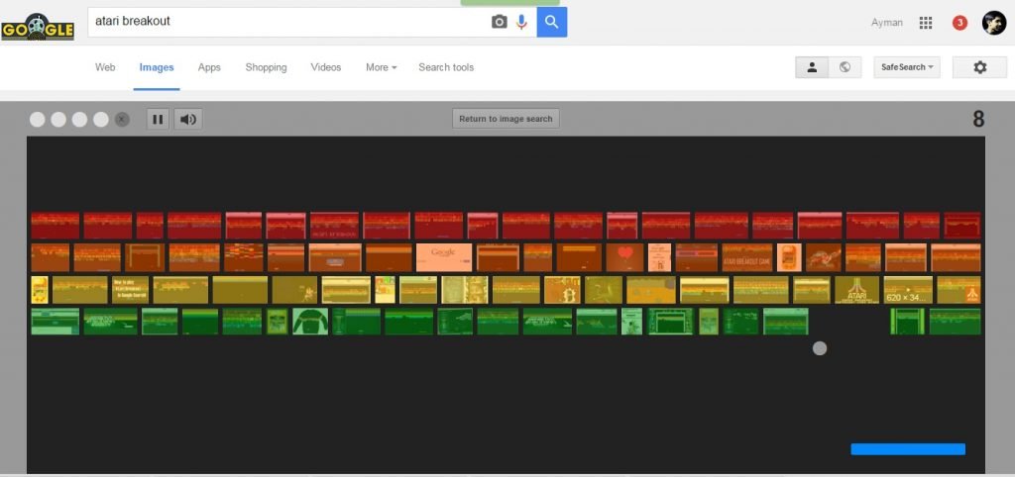This screenshot has height=477, width=1015.
Task: Click the blue Breakout paddle
Action: tap(908, 449)
